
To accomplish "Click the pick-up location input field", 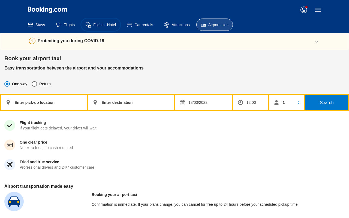I will [x=44, y=102].
